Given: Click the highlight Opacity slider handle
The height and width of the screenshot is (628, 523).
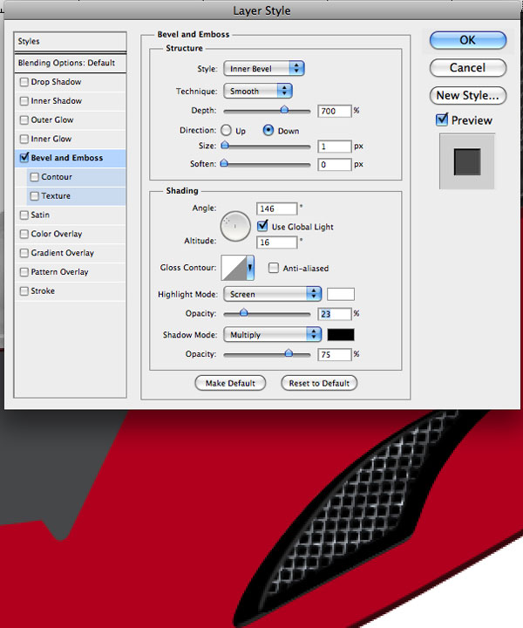Looking at the screenshot, I should click(243, 312).
